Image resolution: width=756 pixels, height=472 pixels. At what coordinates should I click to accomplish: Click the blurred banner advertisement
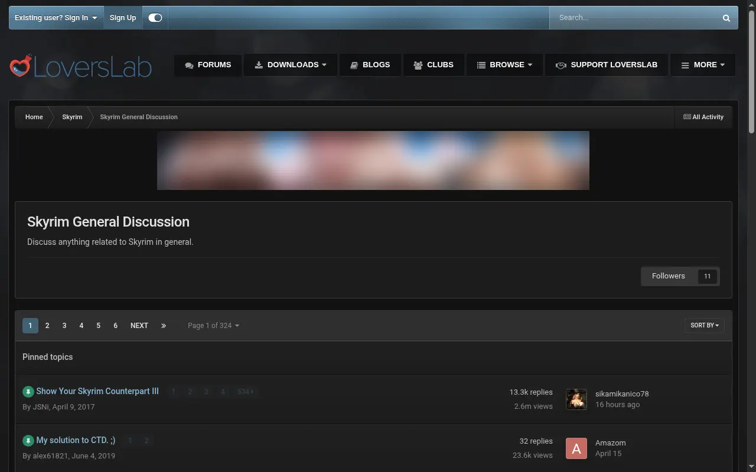(x=373, y=160)
